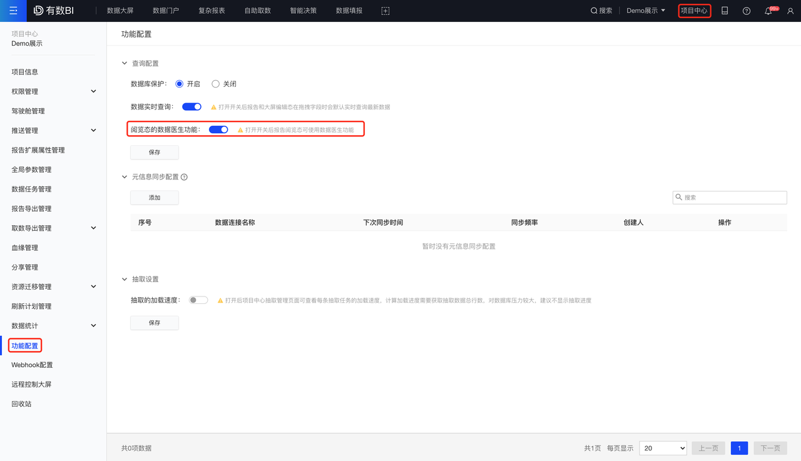
Task: Click the 下次同步时间 column header
Action: click(x=383, y=223)
